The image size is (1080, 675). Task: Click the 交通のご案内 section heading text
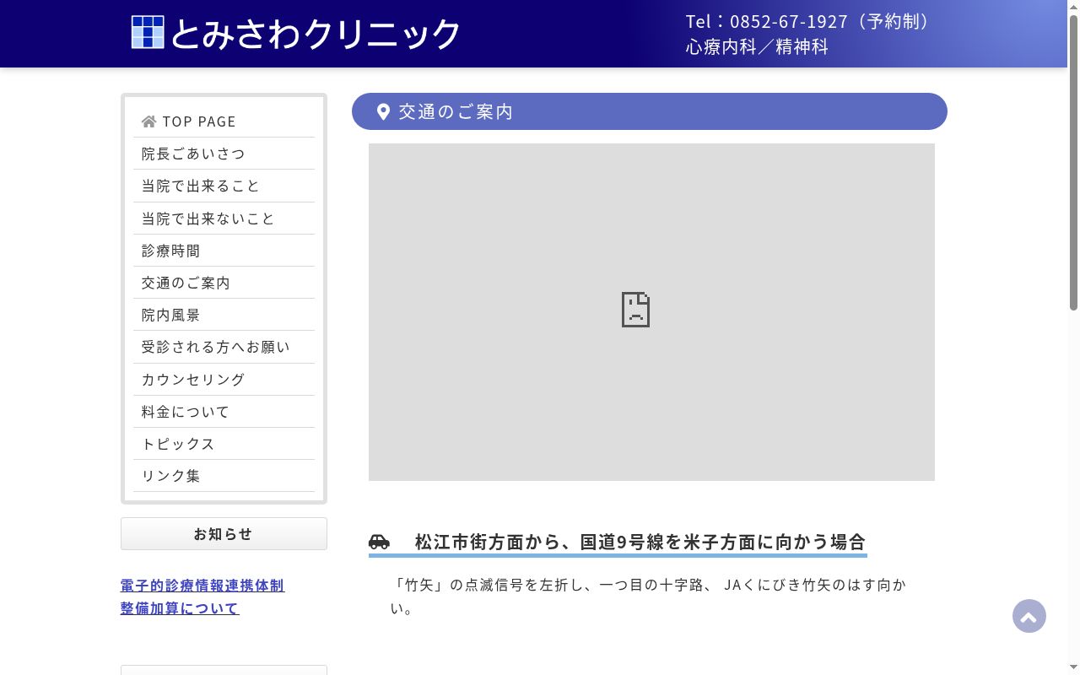456,111
